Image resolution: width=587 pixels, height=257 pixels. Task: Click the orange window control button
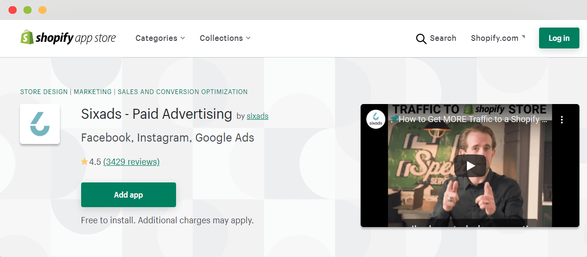(42, 10)
